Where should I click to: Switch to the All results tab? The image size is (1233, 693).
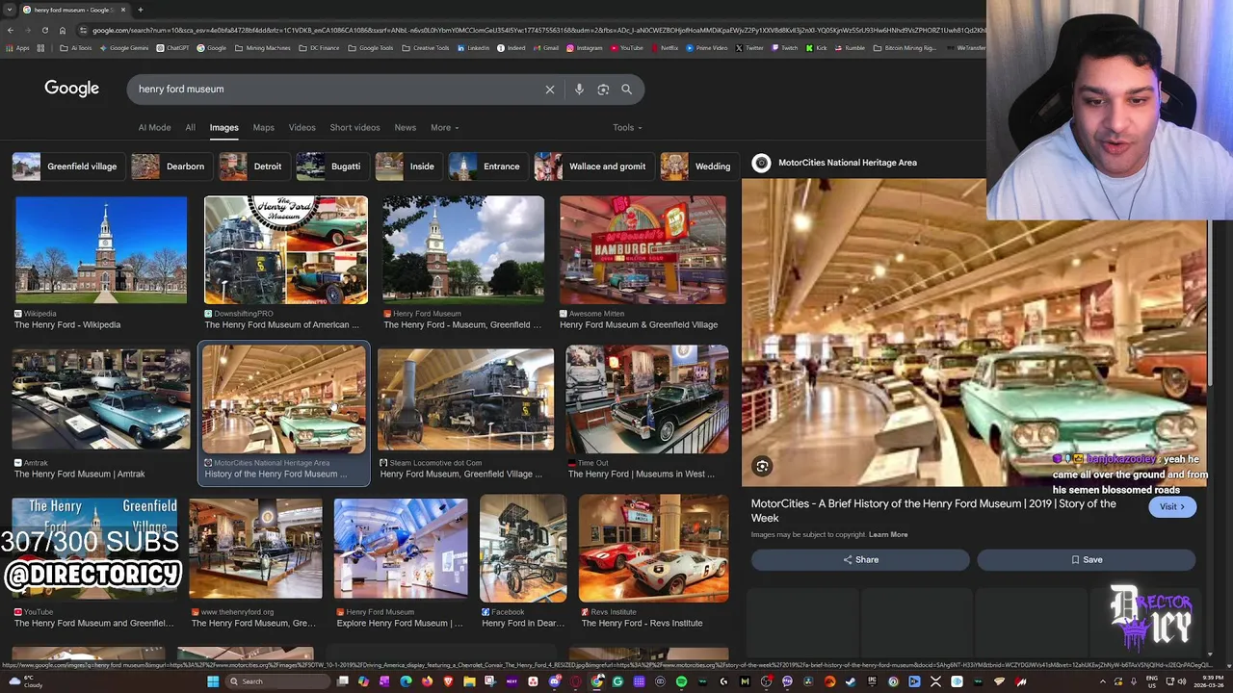(x=190, y=127)
